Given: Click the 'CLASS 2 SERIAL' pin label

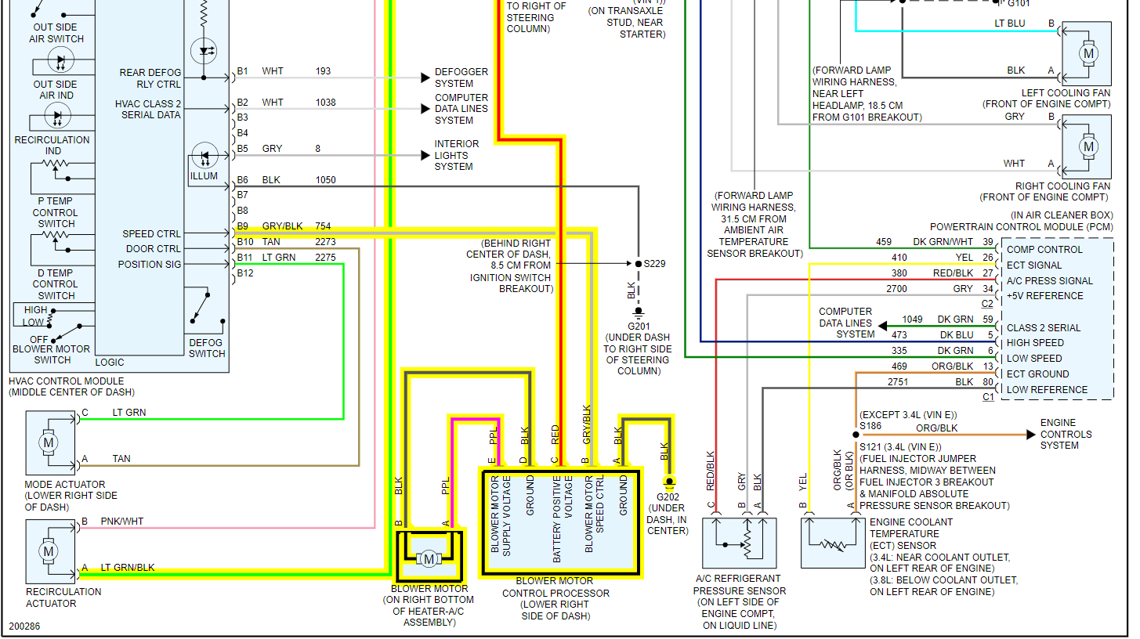Looking at the screenshot, I should (x=1043, y=327).
